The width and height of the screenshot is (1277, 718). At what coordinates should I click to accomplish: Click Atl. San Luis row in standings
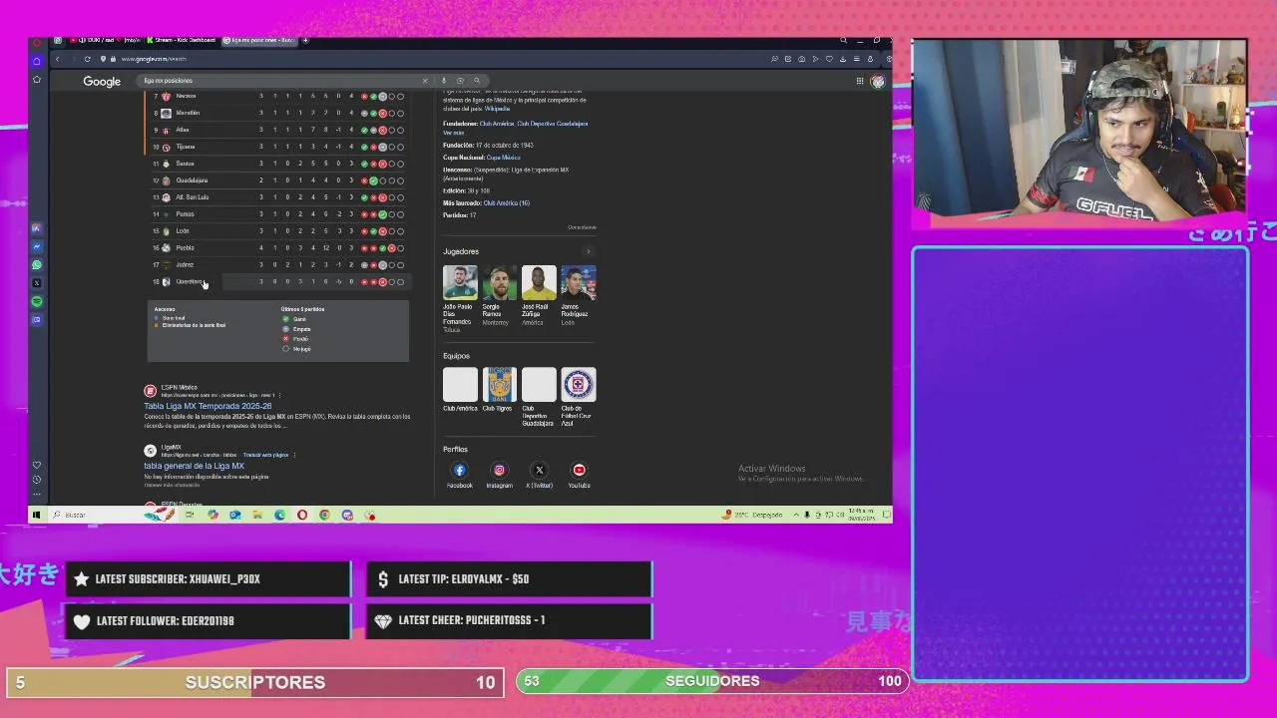coord(278,197)
